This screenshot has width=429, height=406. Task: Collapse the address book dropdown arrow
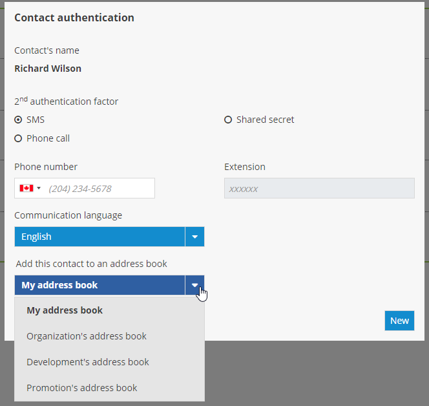[194, 285]
